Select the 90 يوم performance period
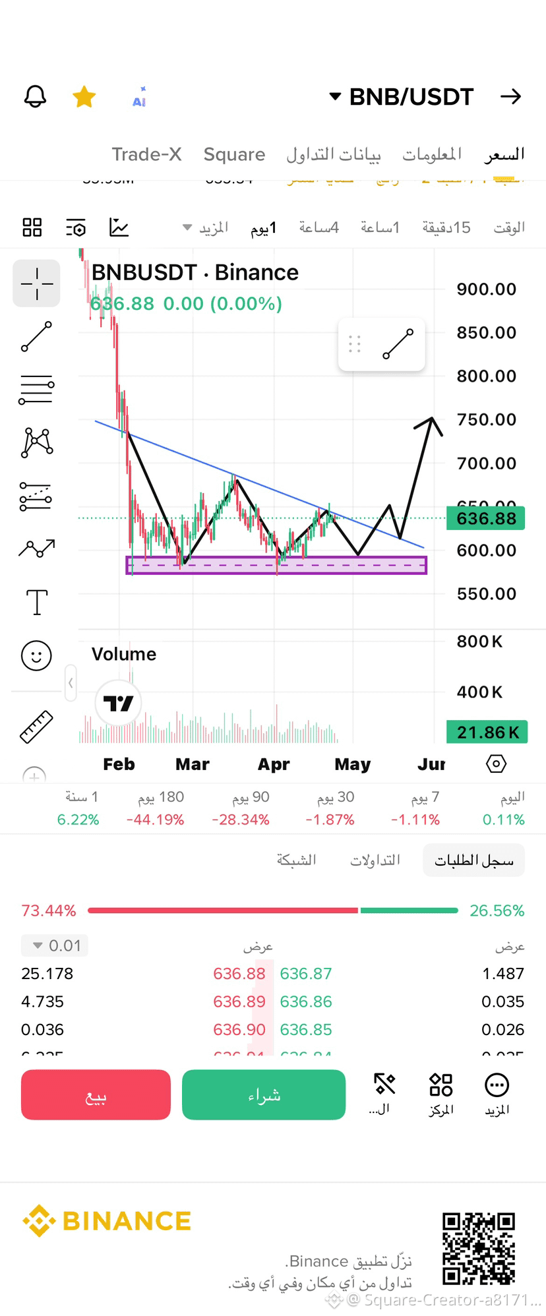The width and height of the screenshot is (546, 1316). click(x=241, y=808)
